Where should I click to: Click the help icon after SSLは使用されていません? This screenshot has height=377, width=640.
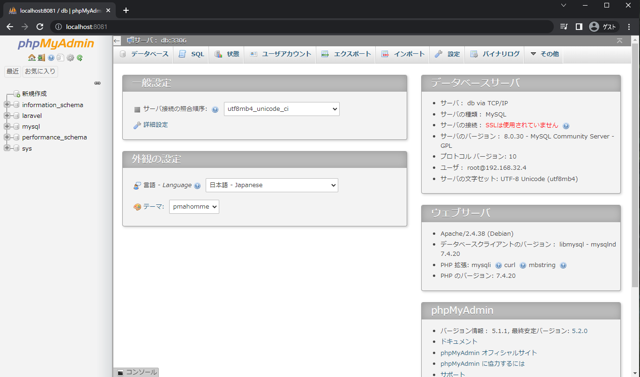(x=566, y=126)
